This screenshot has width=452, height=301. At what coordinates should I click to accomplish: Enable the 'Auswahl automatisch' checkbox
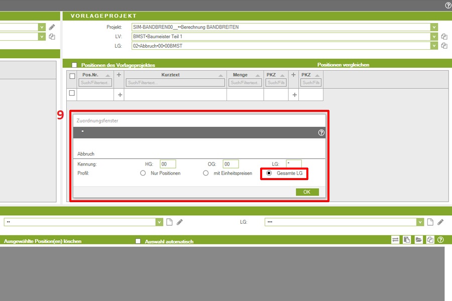(138, 241)
